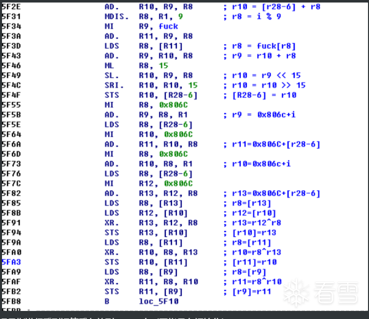The width and height of the screenshot is (369, 319).
Task: Click operand [R9] on the 5FA9 line
Action: point(168,272)
